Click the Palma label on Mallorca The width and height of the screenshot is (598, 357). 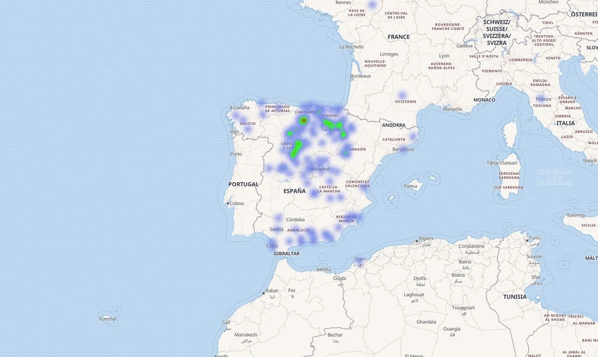411,186
